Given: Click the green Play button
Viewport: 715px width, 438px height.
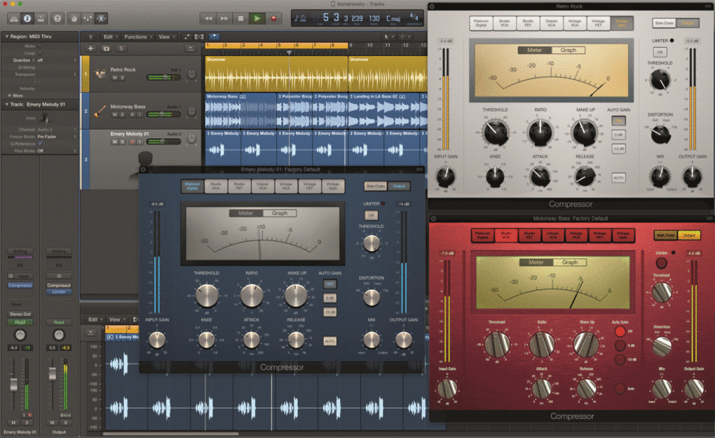Looking at the screenshot, I should pyautogui.click(x=257, y=18).
